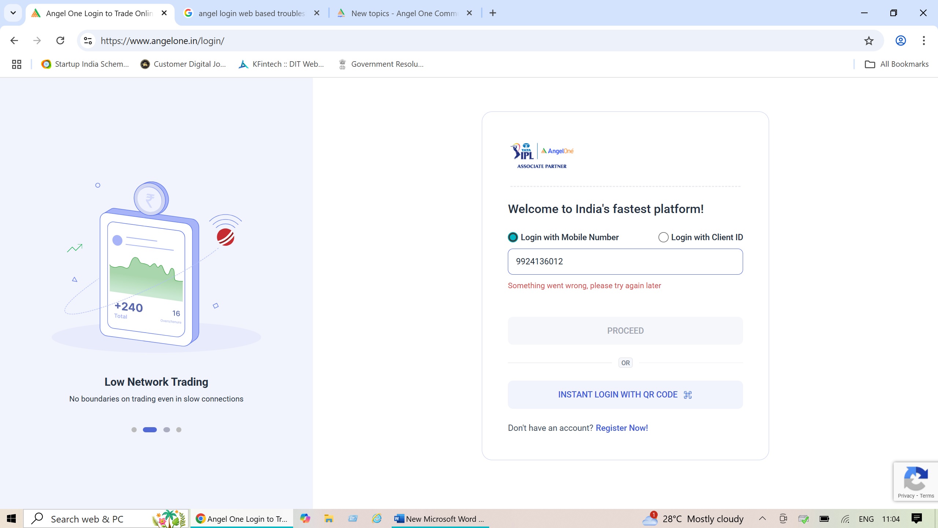Go to third carousel slide dot
Viewport: 938px width, 528px height.
pyautogui.click(x=167, y=430)
